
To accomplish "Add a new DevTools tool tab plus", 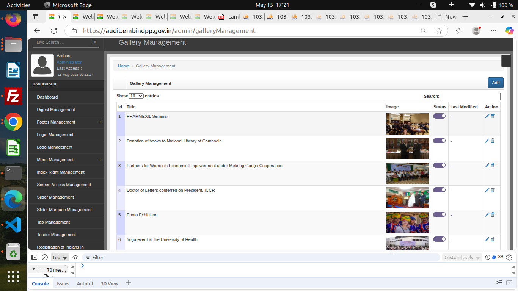I will click(128, 283).
